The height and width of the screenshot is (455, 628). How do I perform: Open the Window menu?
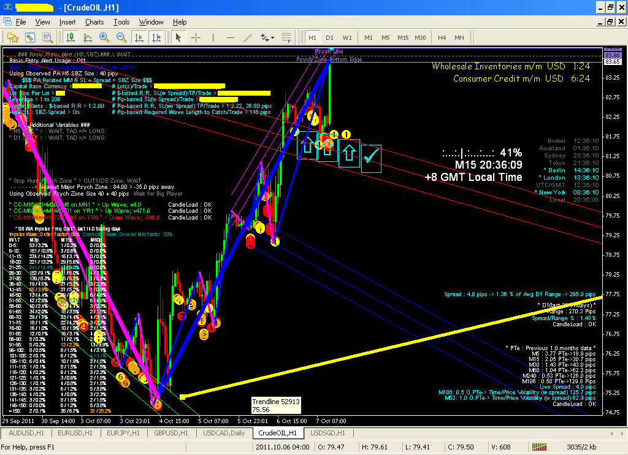151,22
